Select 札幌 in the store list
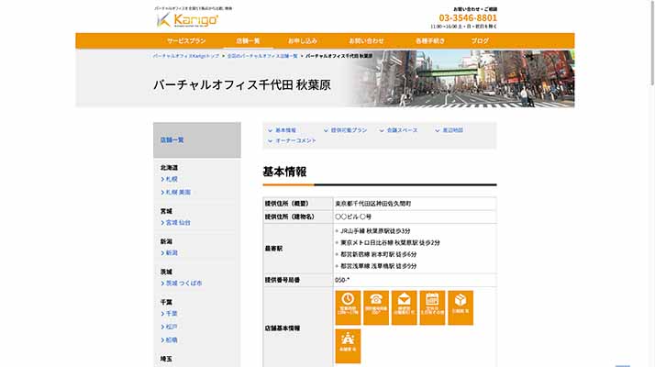Screen dimensions: 655x367 pyautogui.click(x=172, y=180)
